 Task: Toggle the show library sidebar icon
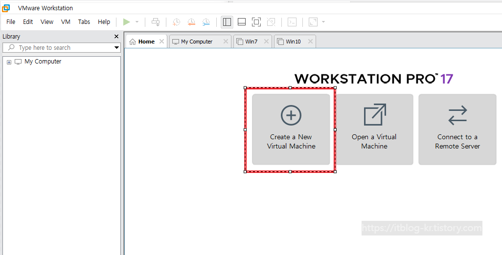click(x=227, y=22)
